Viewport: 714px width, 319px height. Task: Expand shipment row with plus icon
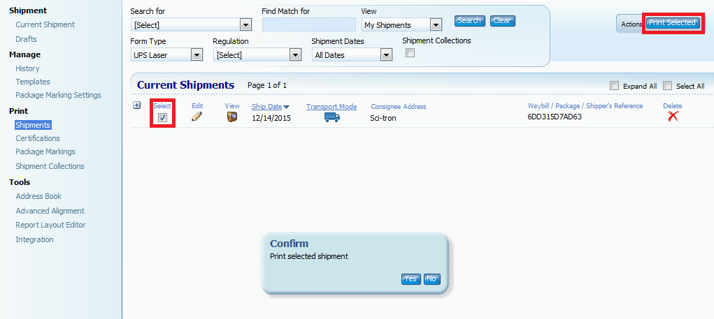(137, 105)
